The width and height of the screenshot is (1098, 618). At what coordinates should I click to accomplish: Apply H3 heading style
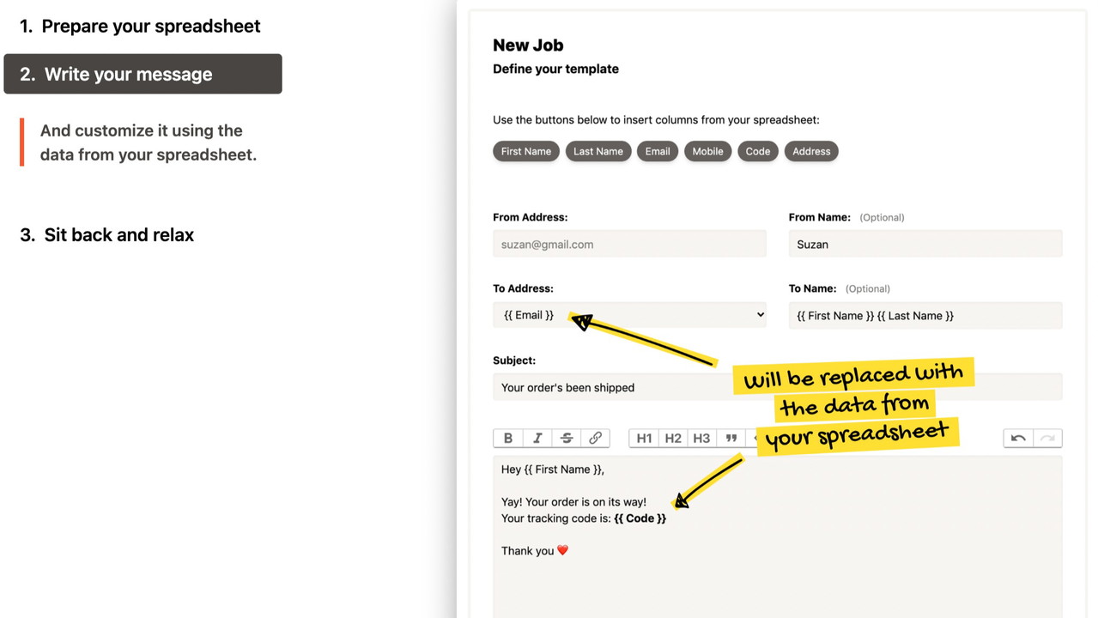[x=701, y=438]
